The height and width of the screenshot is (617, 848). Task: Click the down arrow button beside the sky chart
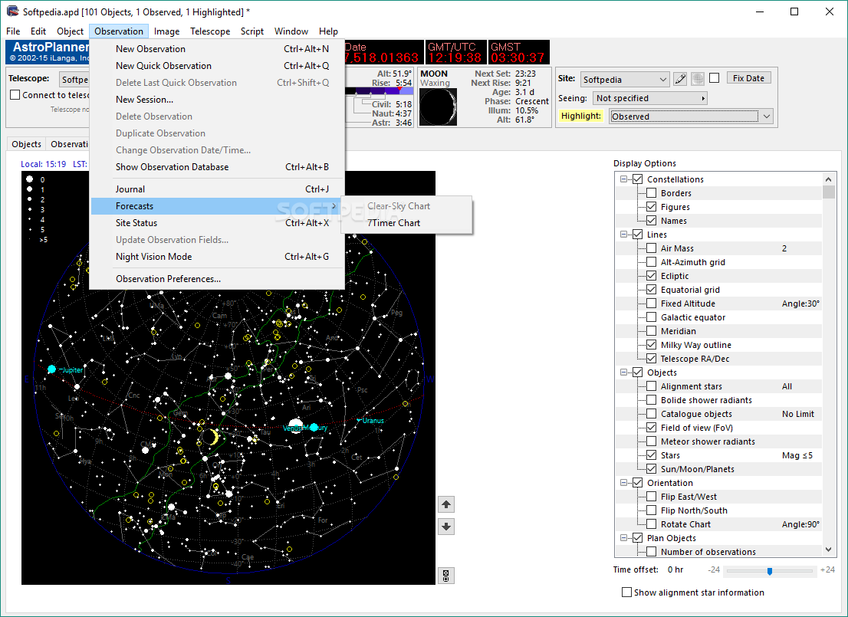point(446,526)
